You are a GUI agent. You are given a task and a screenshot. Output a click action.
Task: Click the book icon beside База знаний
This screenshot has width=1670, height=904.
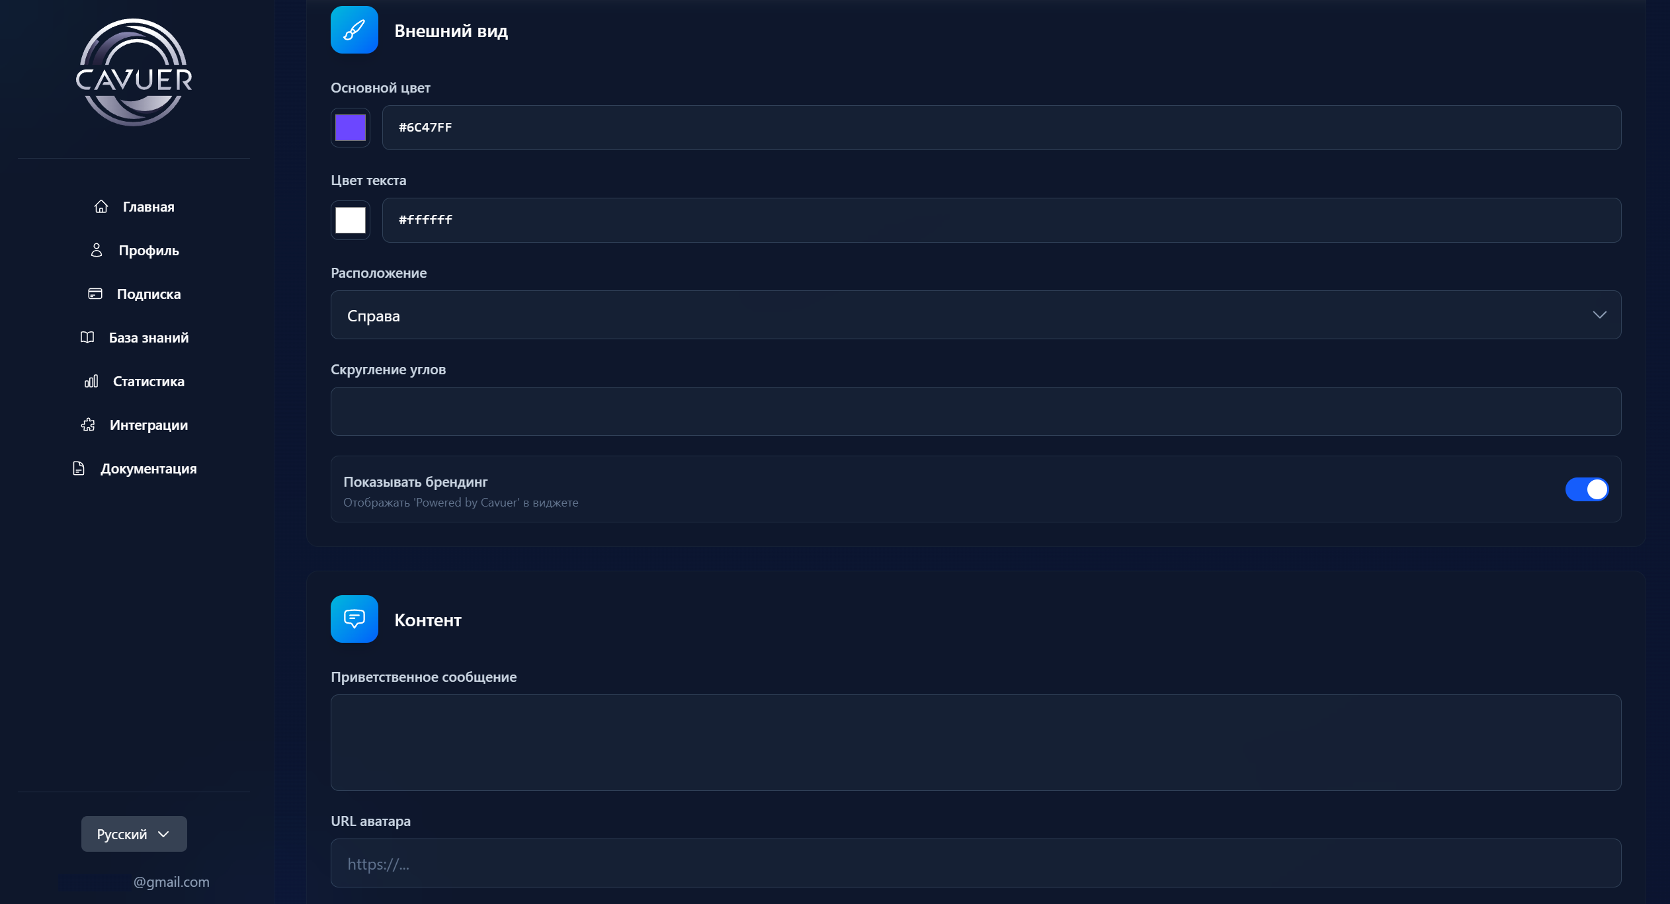pyautogui.click(x=87, y=337)
